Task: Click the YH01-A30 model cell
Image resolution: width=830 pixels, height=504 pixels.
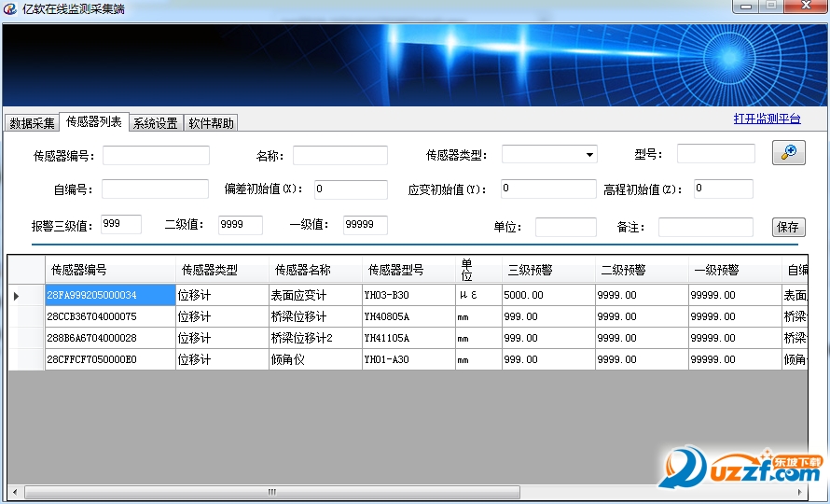Action: 408,359
